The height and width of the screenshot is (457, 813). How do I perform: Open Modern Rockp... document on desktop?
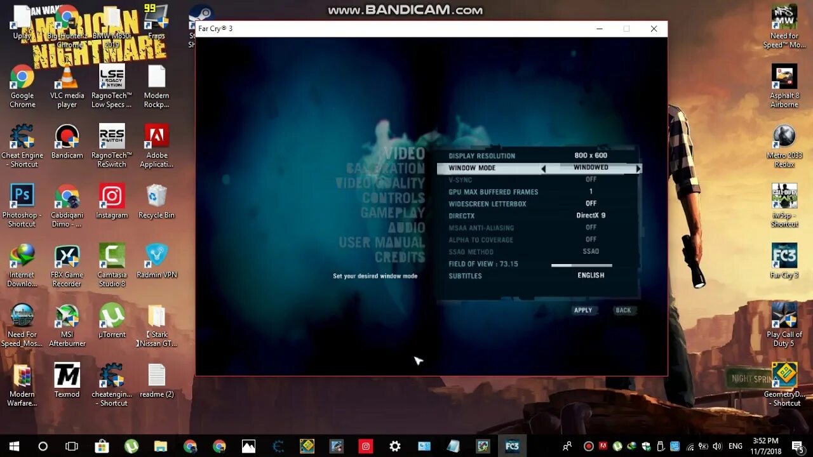pos(156,86)
